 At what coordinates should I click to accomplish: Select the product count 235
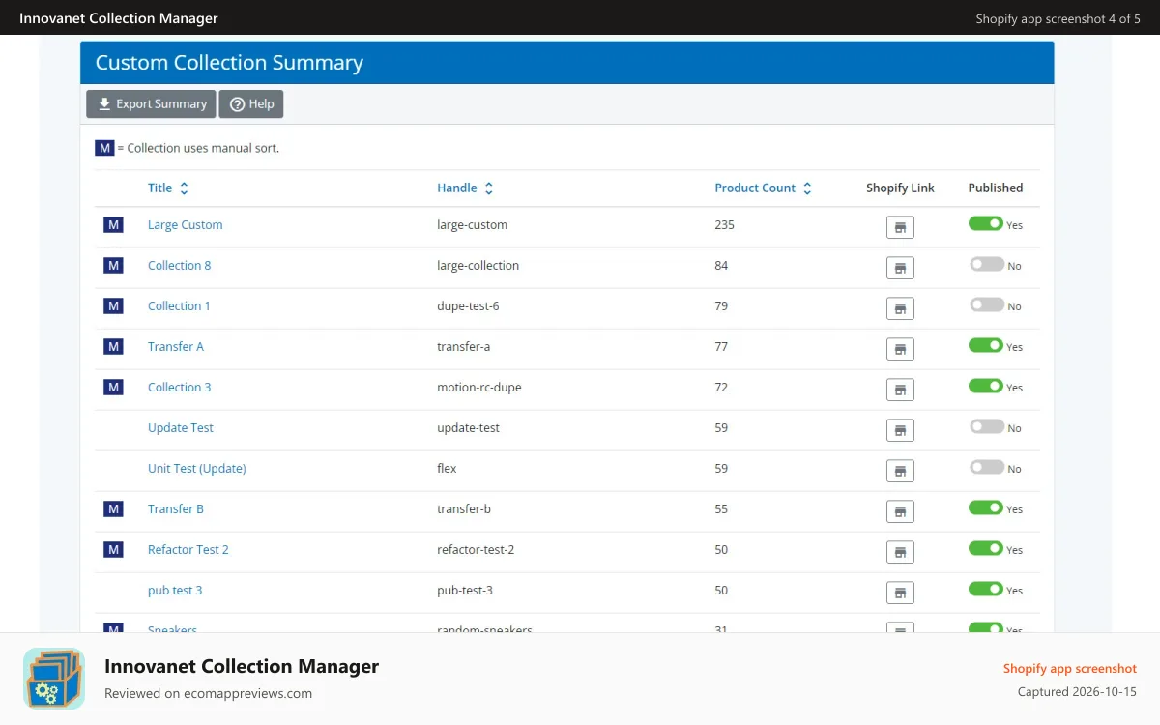click(724, 225)
